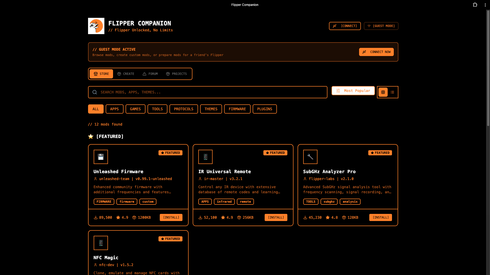Switch to the FORUM tab

point(150,74)
